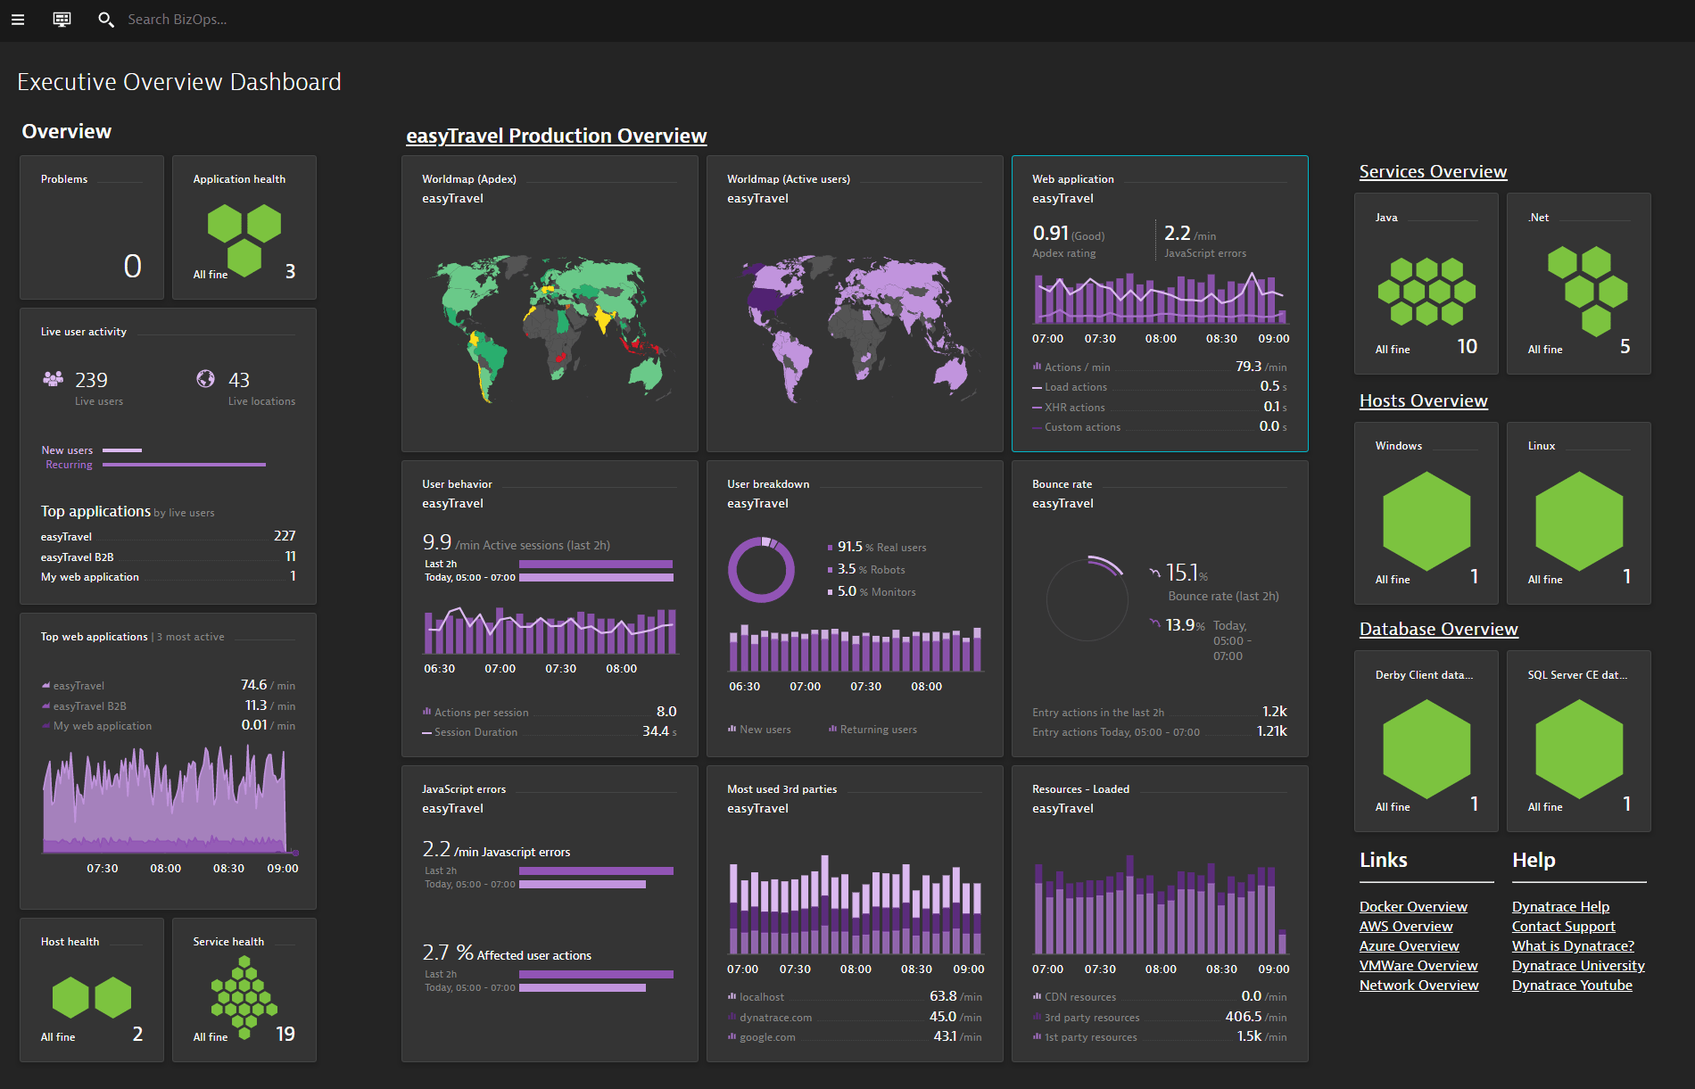The width and height of the screenshot is (1695, 1089).
Task: Open the Docker Overview link
Action: click(1412, 906)
